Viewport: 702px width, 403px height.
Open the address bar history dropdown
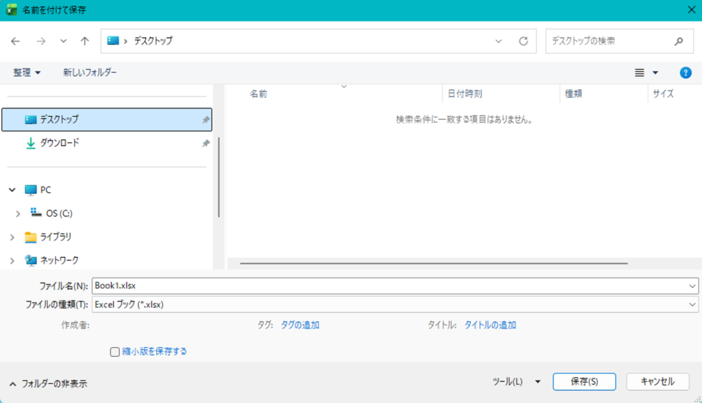coord(498,41)
